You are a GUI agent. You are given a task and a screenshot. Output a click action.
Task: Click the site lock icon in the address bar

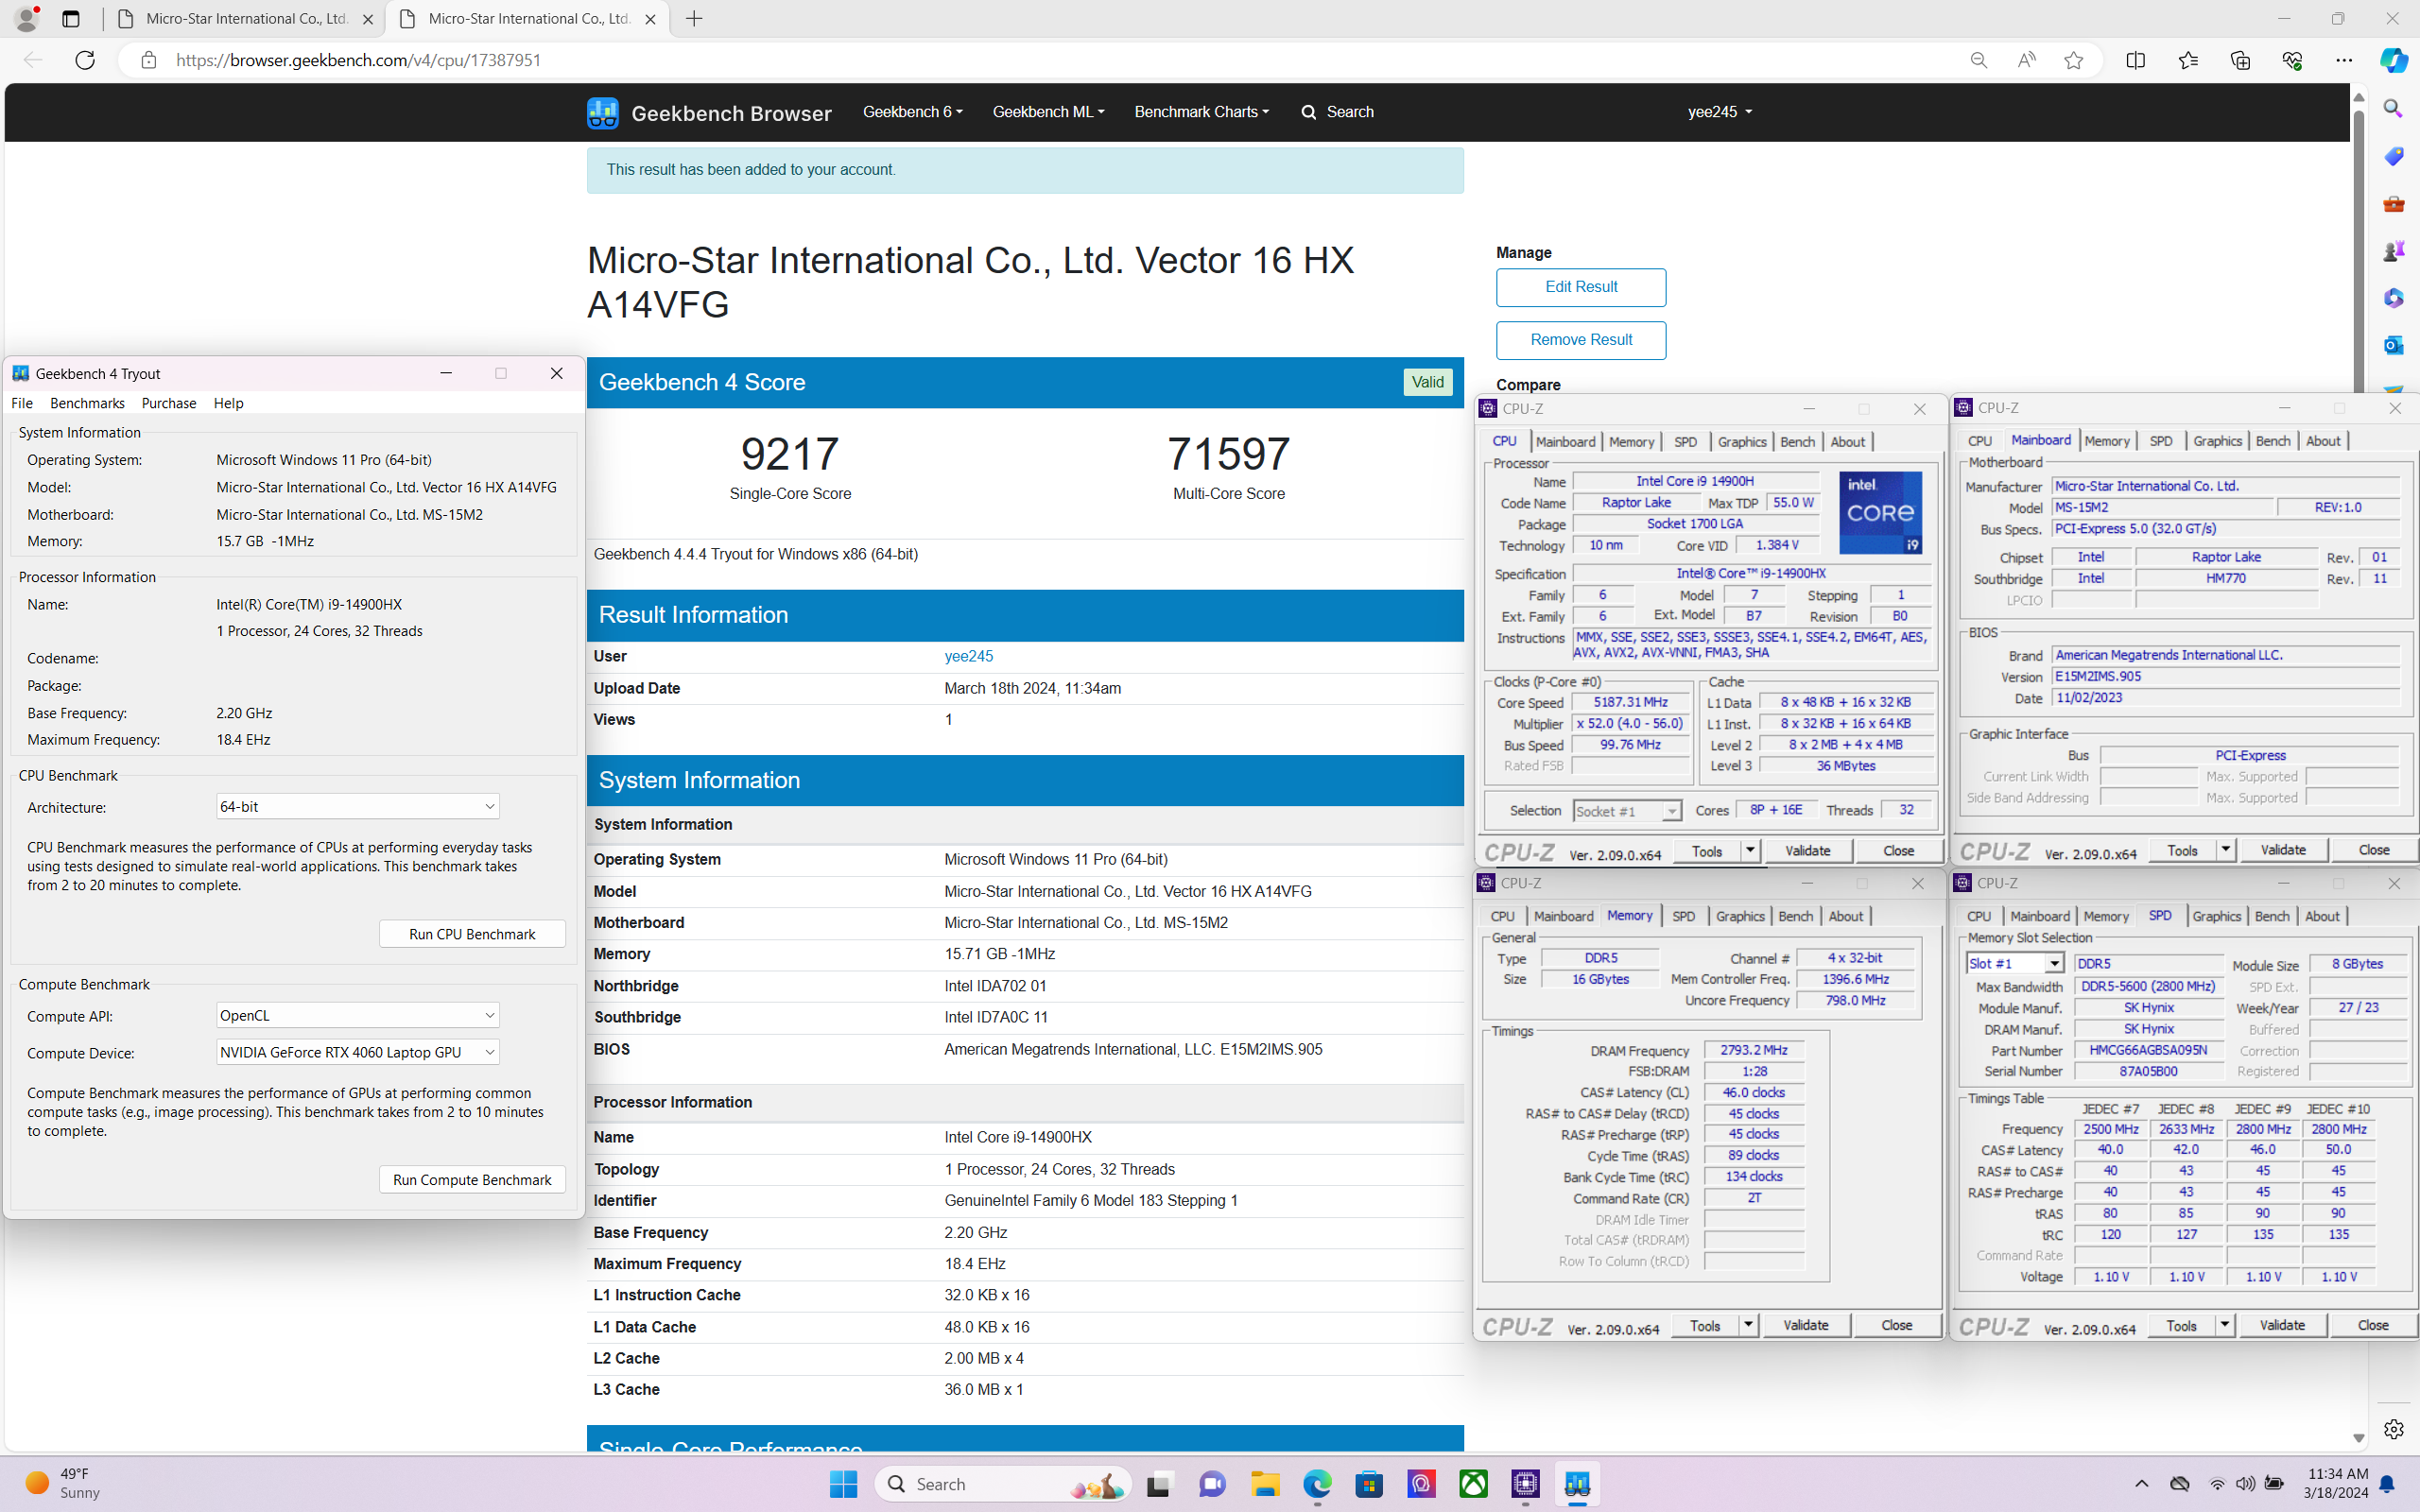[x=149, y=60]
